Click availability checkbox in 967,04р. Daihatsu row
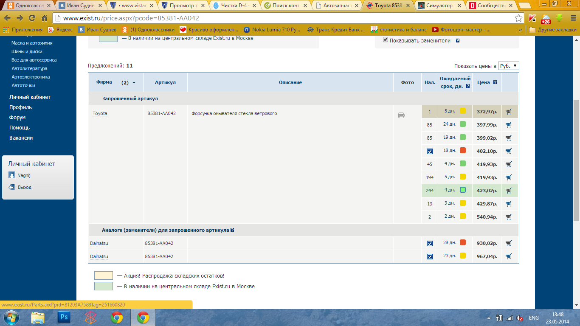 [430, 256]
